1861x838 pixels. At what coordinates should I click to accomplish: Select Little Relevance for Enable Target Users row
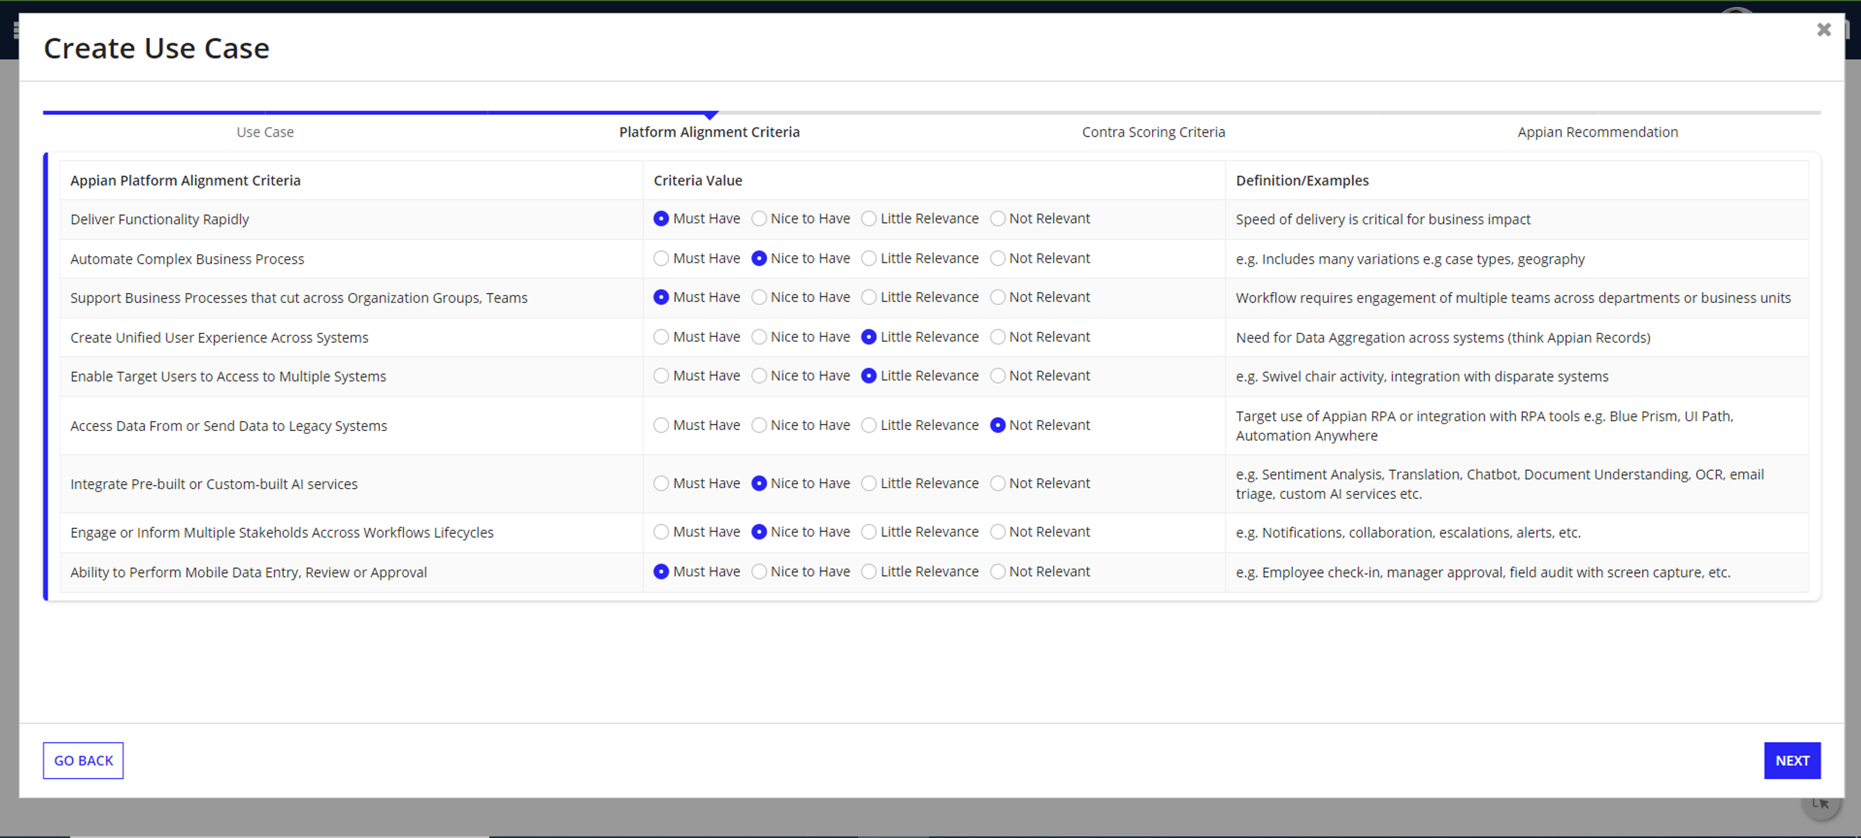coord(868,376)
